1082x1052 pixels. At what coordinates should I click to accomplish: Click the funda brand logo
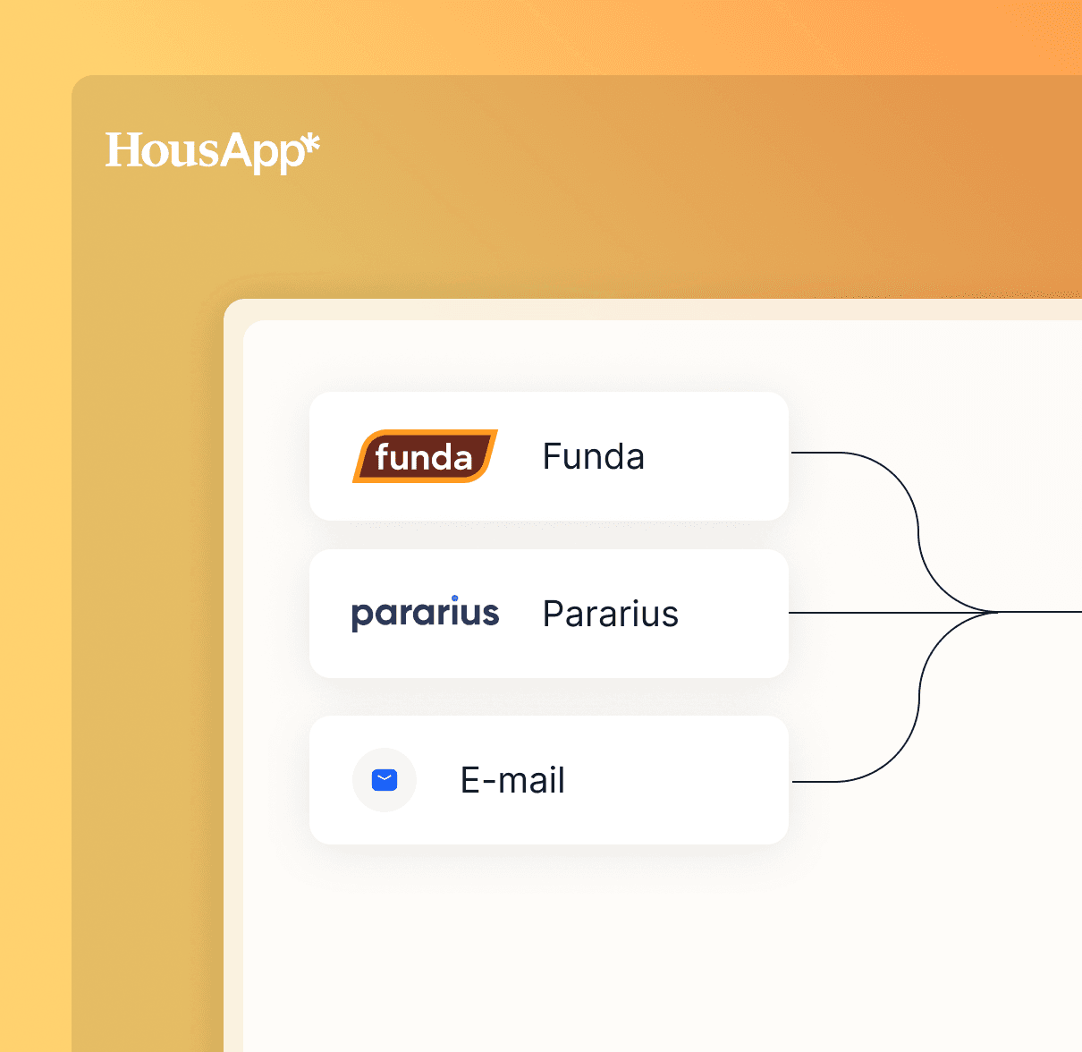click(x=425, y=456)
